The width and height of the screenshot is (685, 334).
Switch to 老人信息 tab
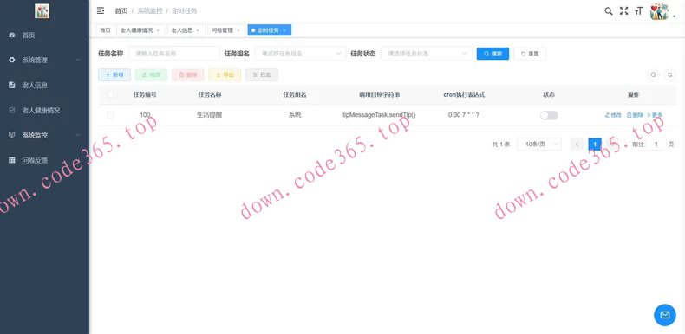point(182,30)
